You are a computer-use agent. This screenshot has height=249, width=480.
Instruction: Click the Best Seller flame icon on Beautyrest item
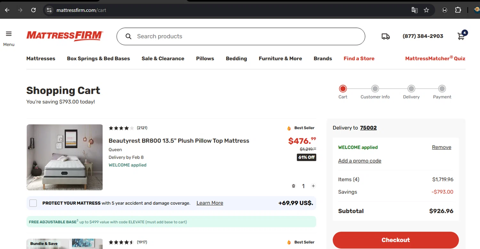[x=289, y=128]
